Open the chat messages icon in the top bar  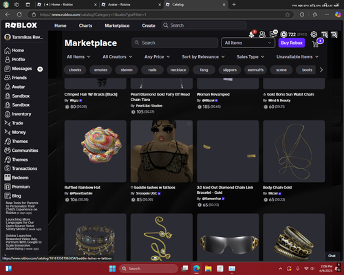pos(273,34)
